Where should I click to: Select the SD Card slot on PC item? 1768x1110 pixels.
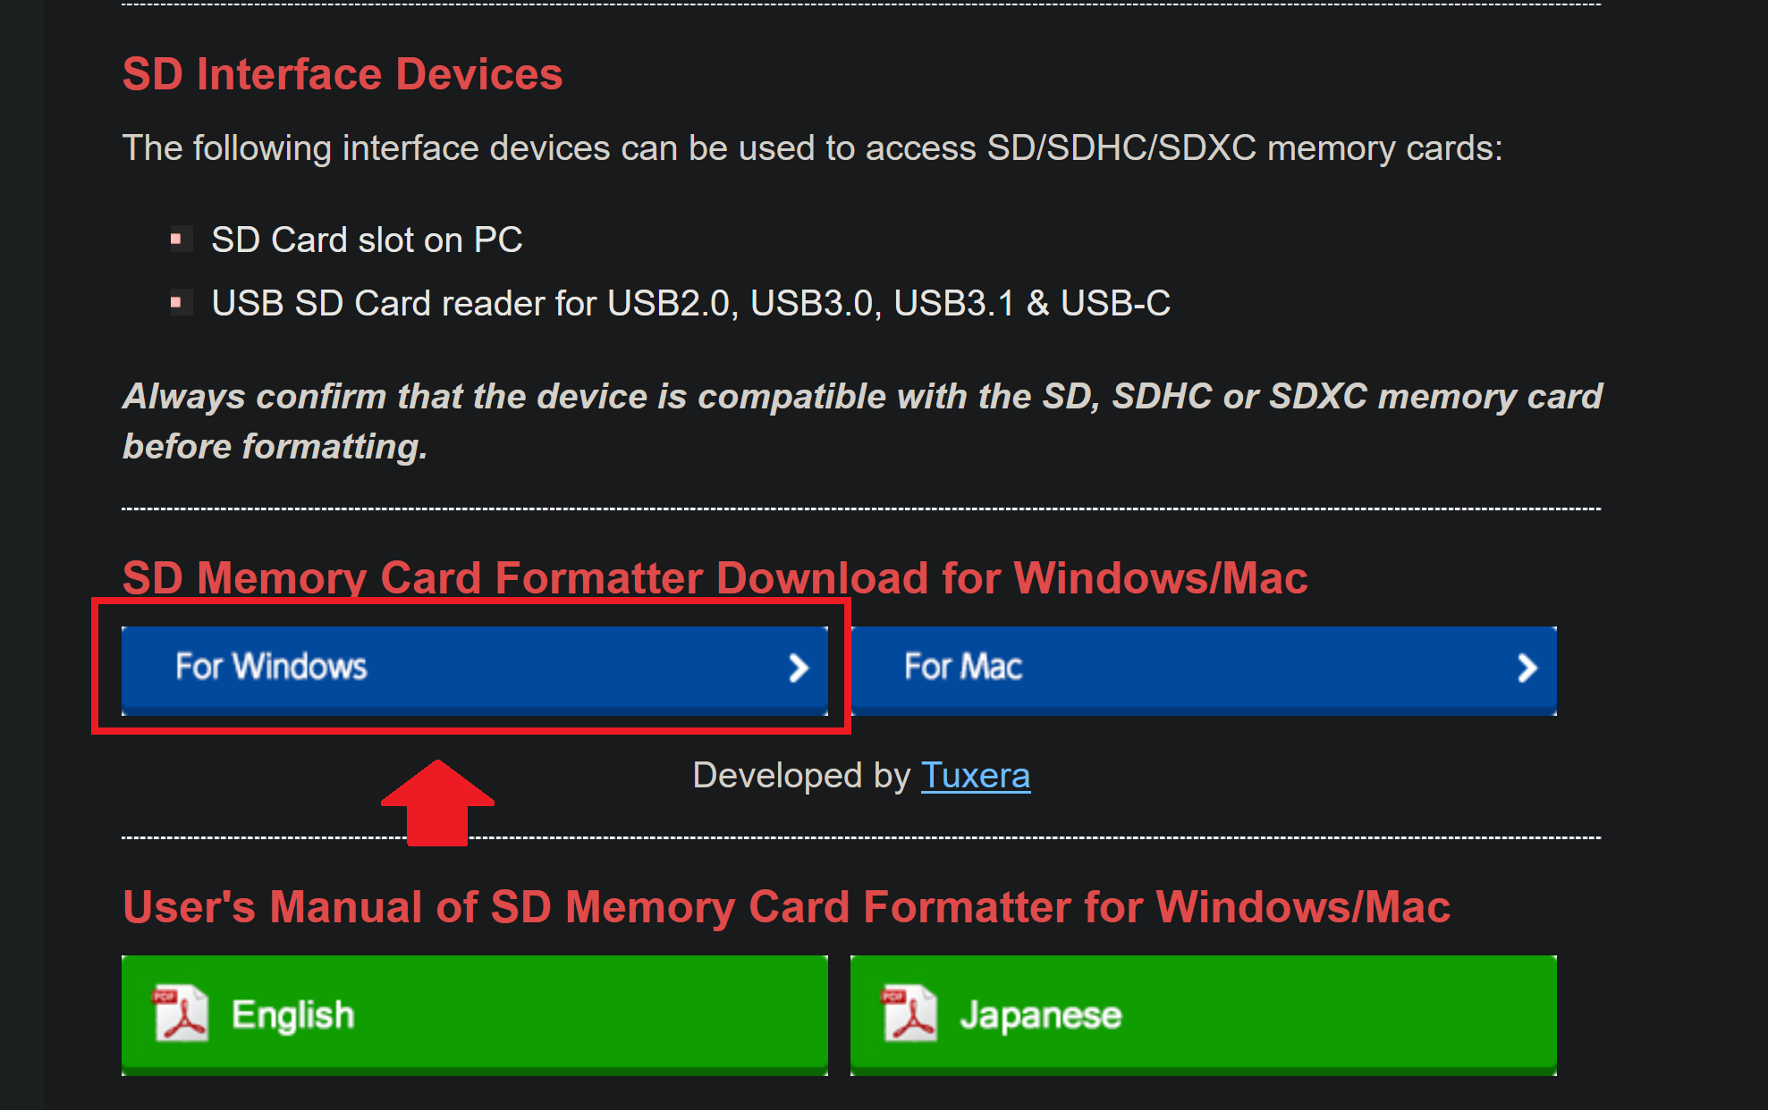coord(367,240)
